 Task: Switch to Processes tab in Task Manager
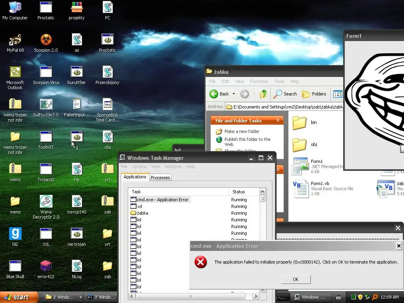pos(160,178)
